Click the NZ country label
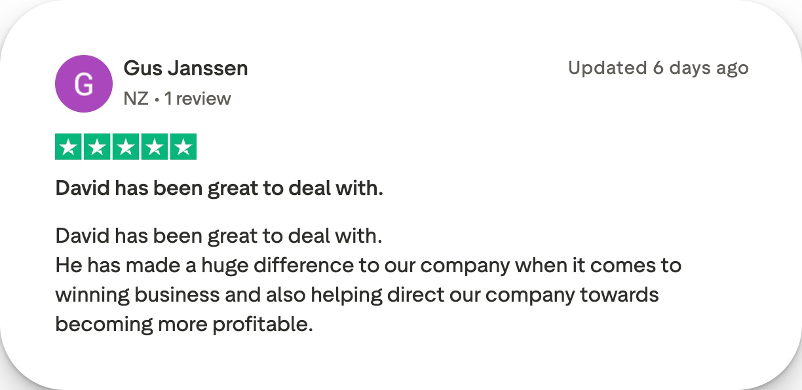 pyautogui.click(x=136, y=99)
